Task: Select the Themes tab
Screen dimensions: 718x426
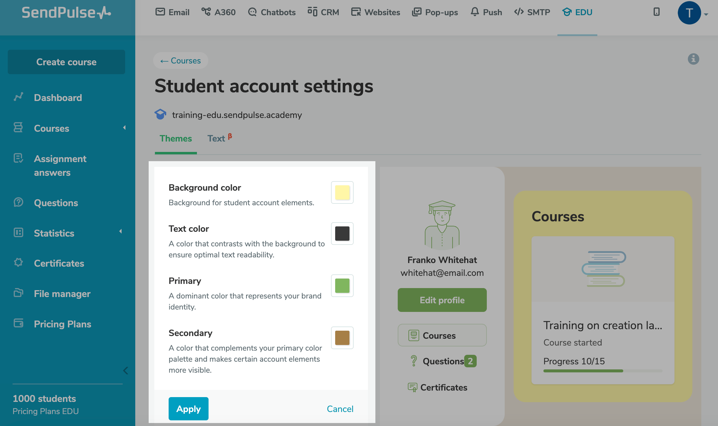Action: point(175,139)
